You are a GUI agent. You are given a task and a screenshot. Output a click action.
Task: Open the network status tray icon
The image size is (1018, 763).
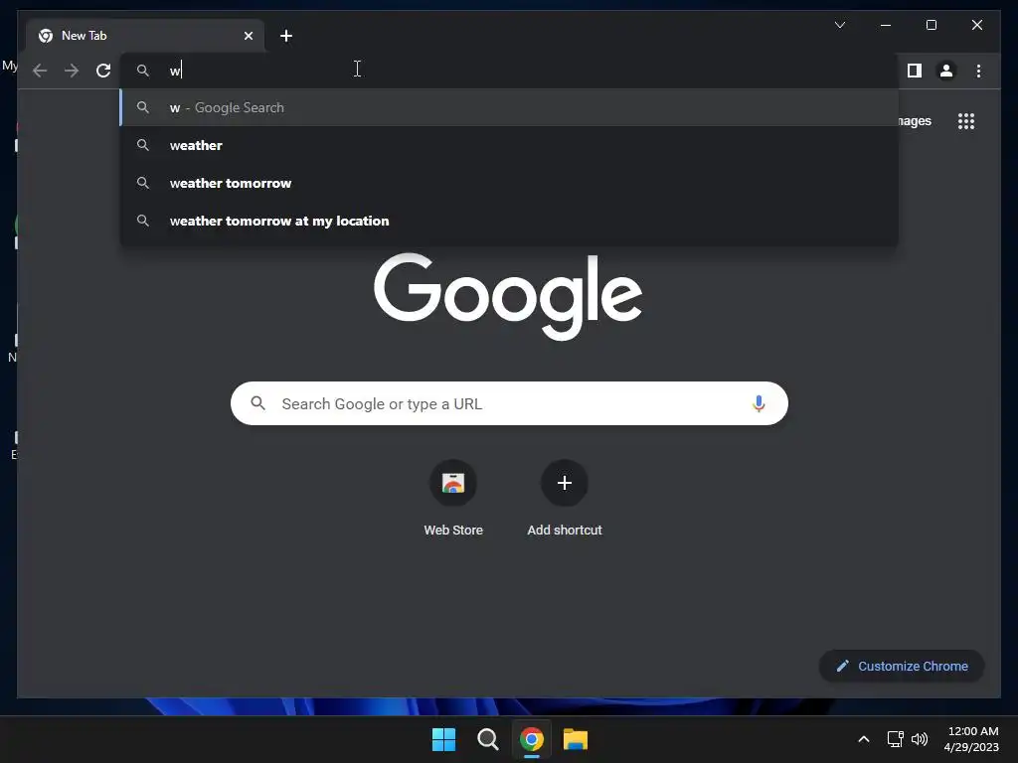click(x=896, y=739)
